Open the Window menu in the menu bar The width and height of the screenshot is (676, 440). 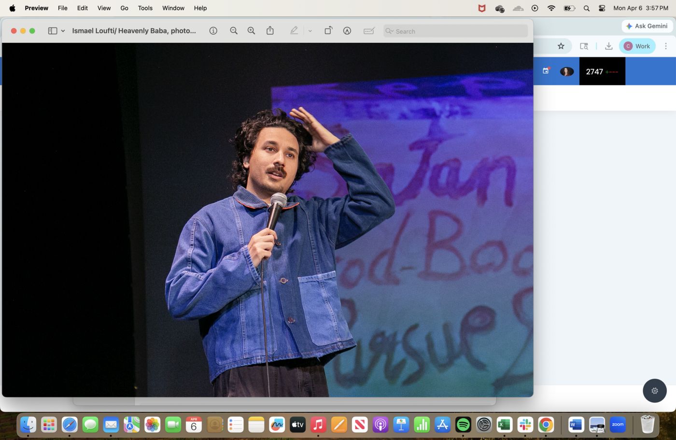pyautogui.click(x=173, y=8)
